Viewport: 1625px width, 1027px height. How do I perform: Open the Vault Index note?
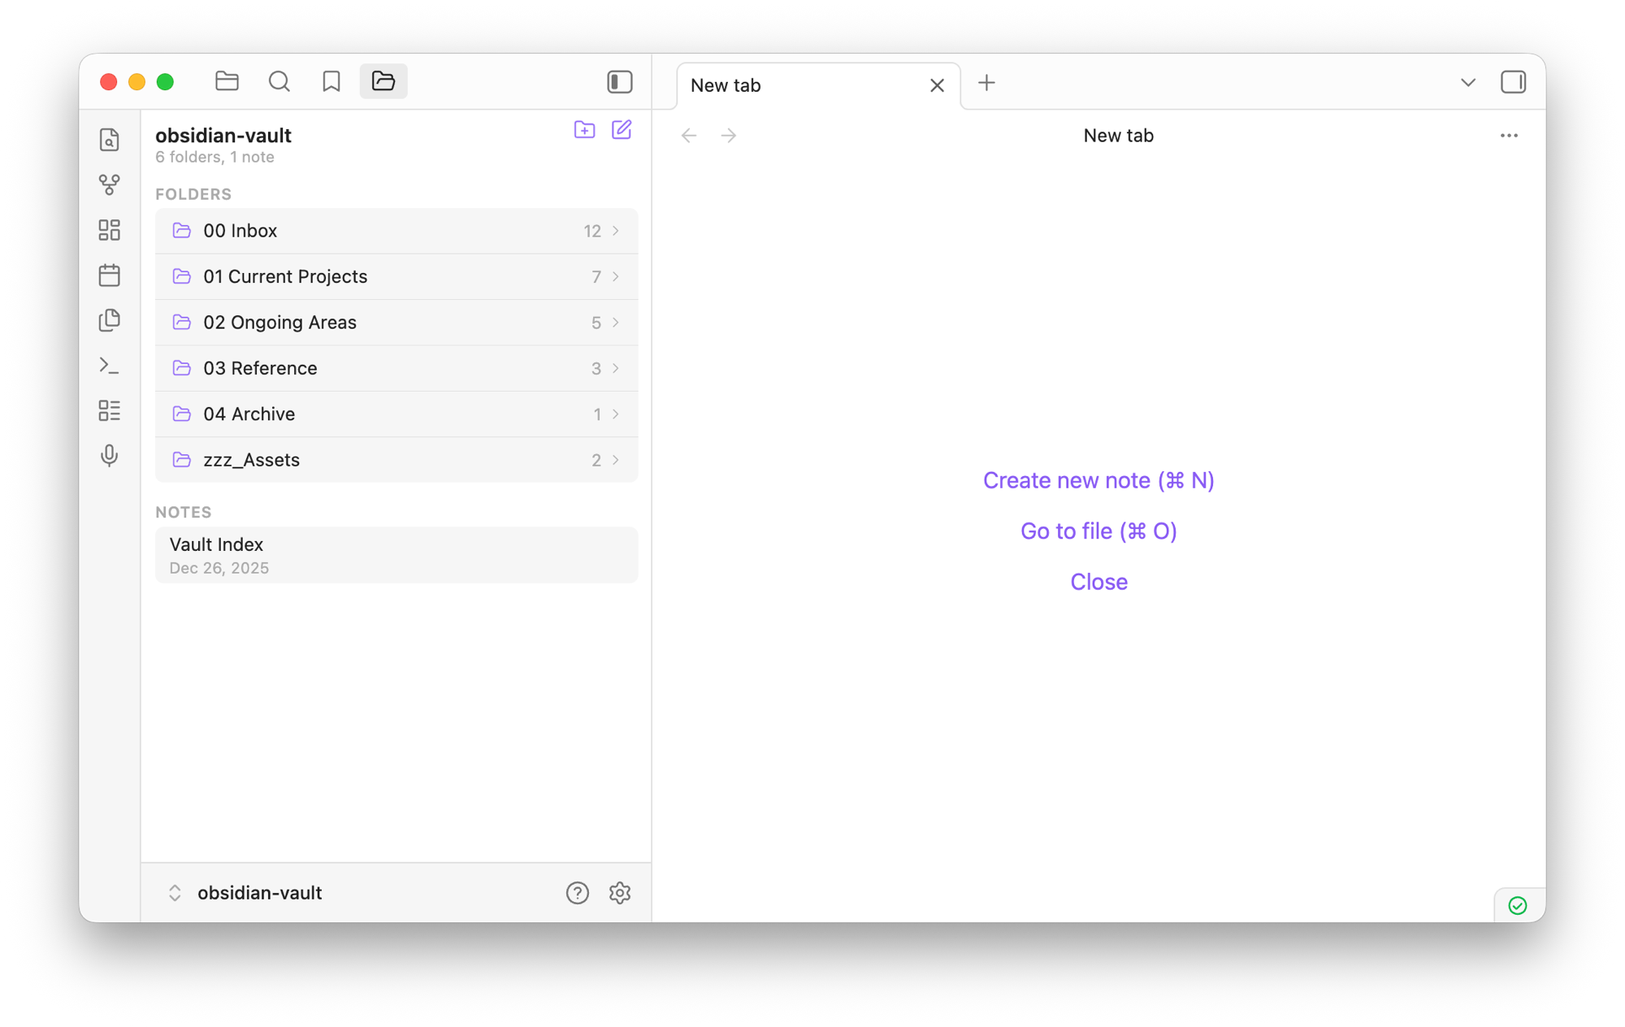(x=396, y=555)
